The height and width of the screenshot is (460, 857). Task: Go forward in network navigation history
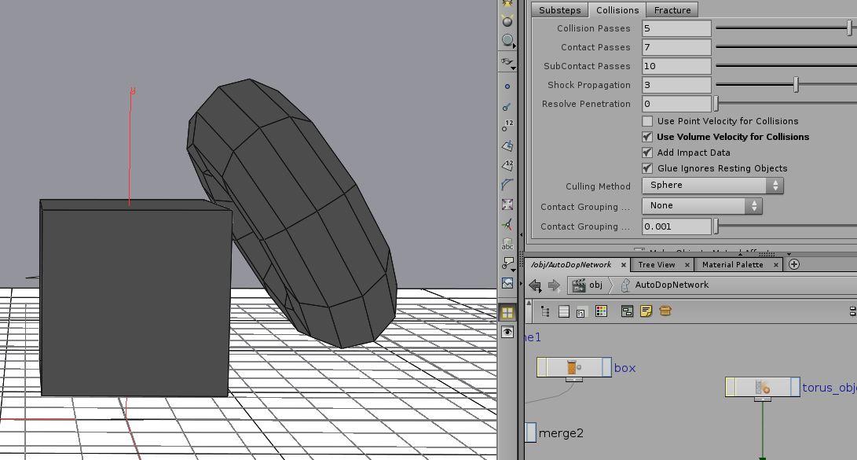(554, 285)
